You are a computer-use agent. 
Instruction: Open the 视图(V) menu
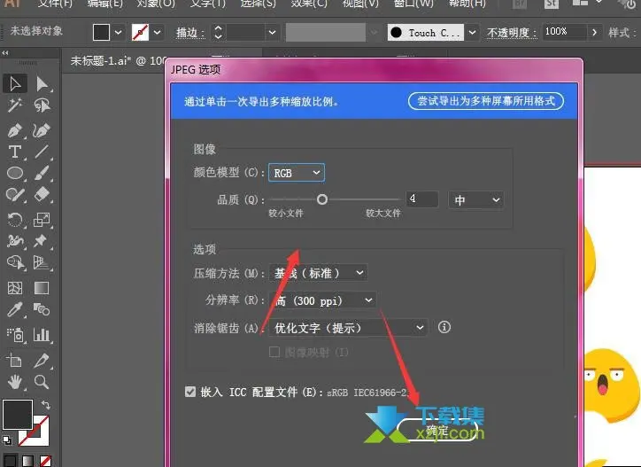click(x=360, y=4)
